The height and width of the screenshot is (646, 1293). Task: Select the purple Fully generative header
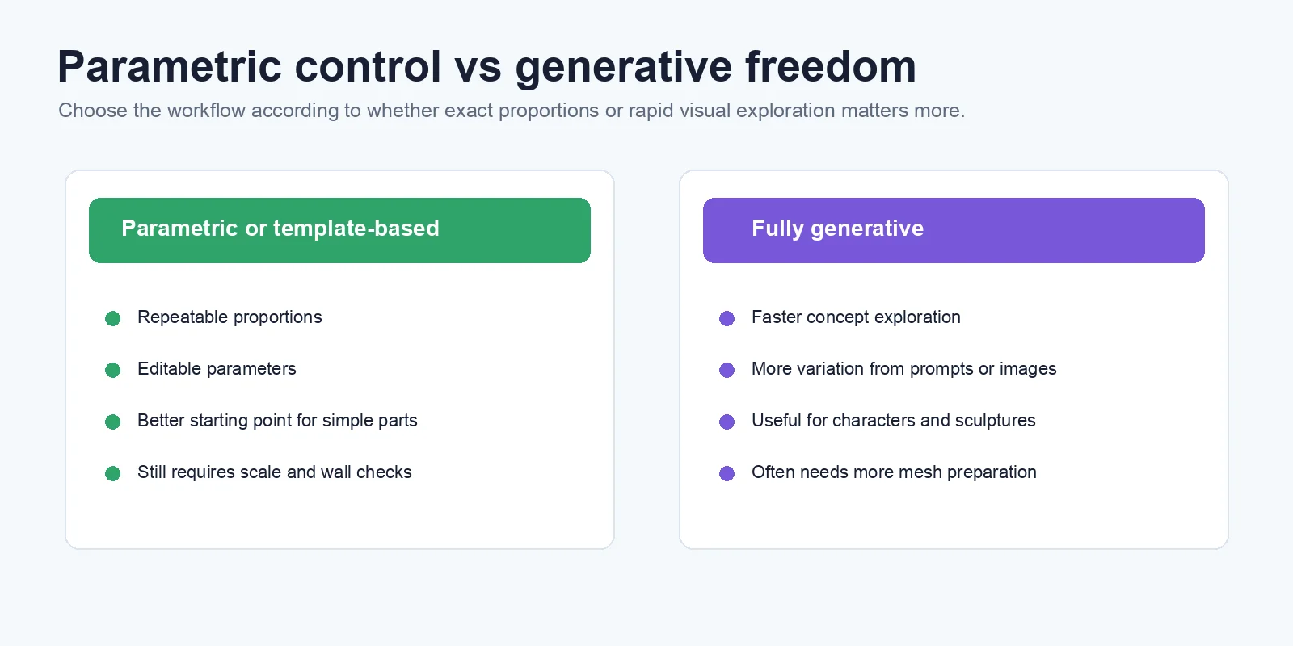click(954, 230)
